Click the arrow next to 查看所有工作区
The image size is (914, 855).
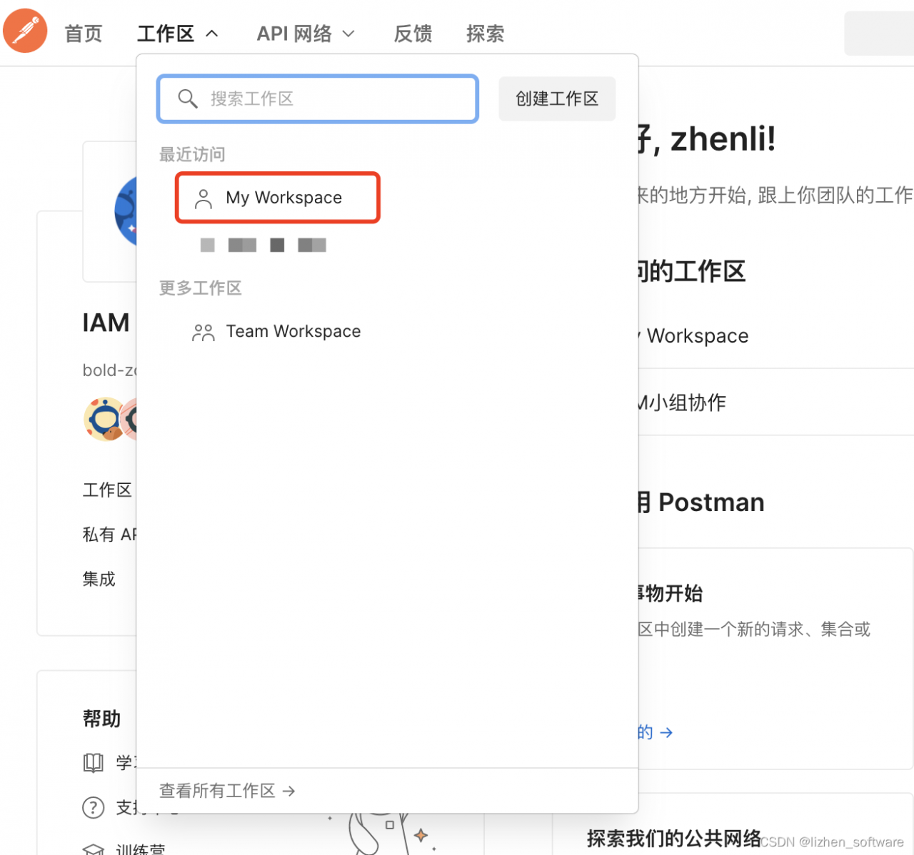coord(288,791)
